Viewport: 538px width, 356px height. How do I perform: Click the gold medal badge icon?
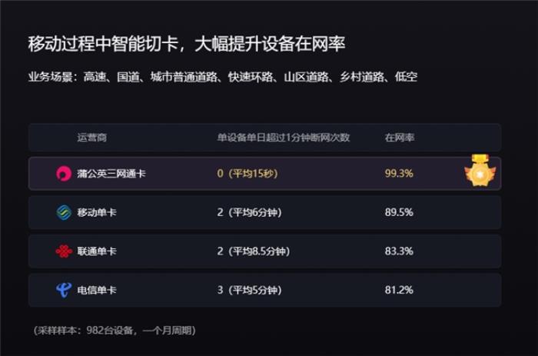pyautogui.click(x=480, y=171)
